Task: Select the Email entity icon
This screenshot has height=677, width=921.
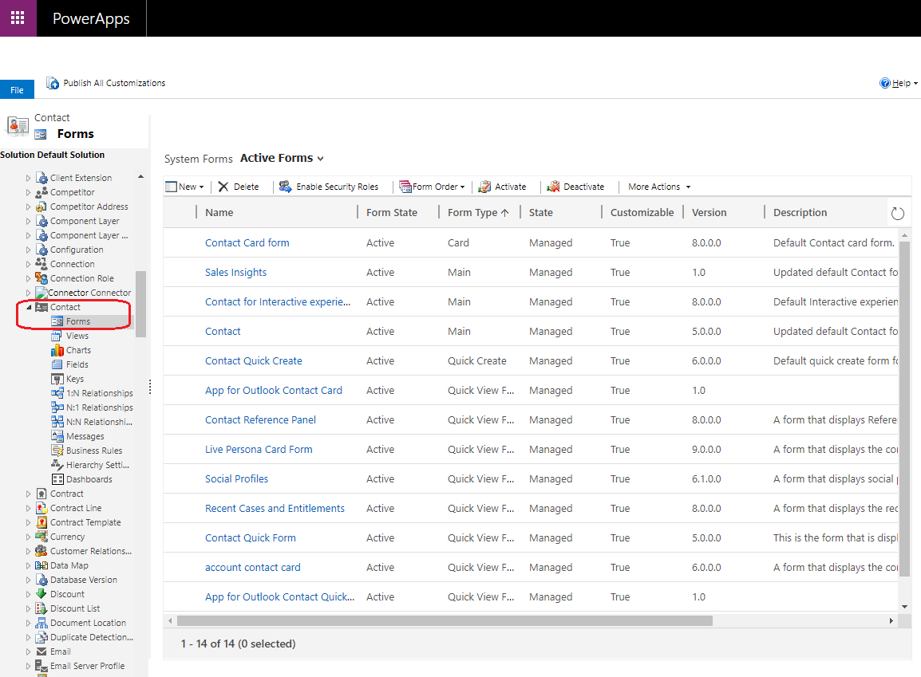Action: pos(42,651)
